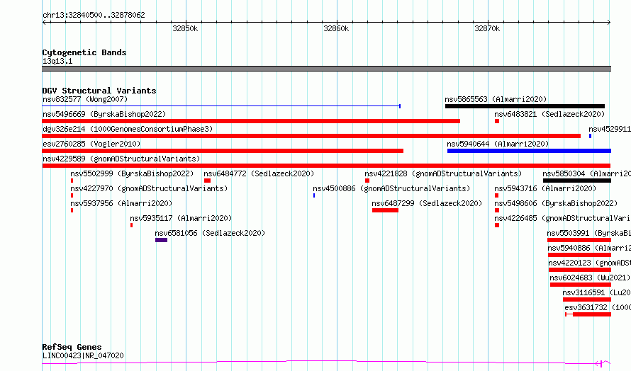Open the esv3631732 variant label
The width and height of the screenshot is (631, 371).
point(598,307)
